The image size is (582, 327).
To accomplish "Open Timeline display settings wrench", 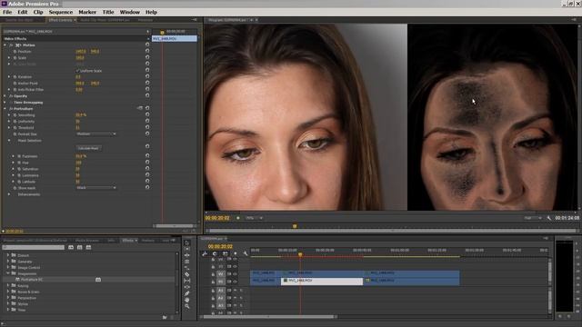I will (x=245, y=253).
